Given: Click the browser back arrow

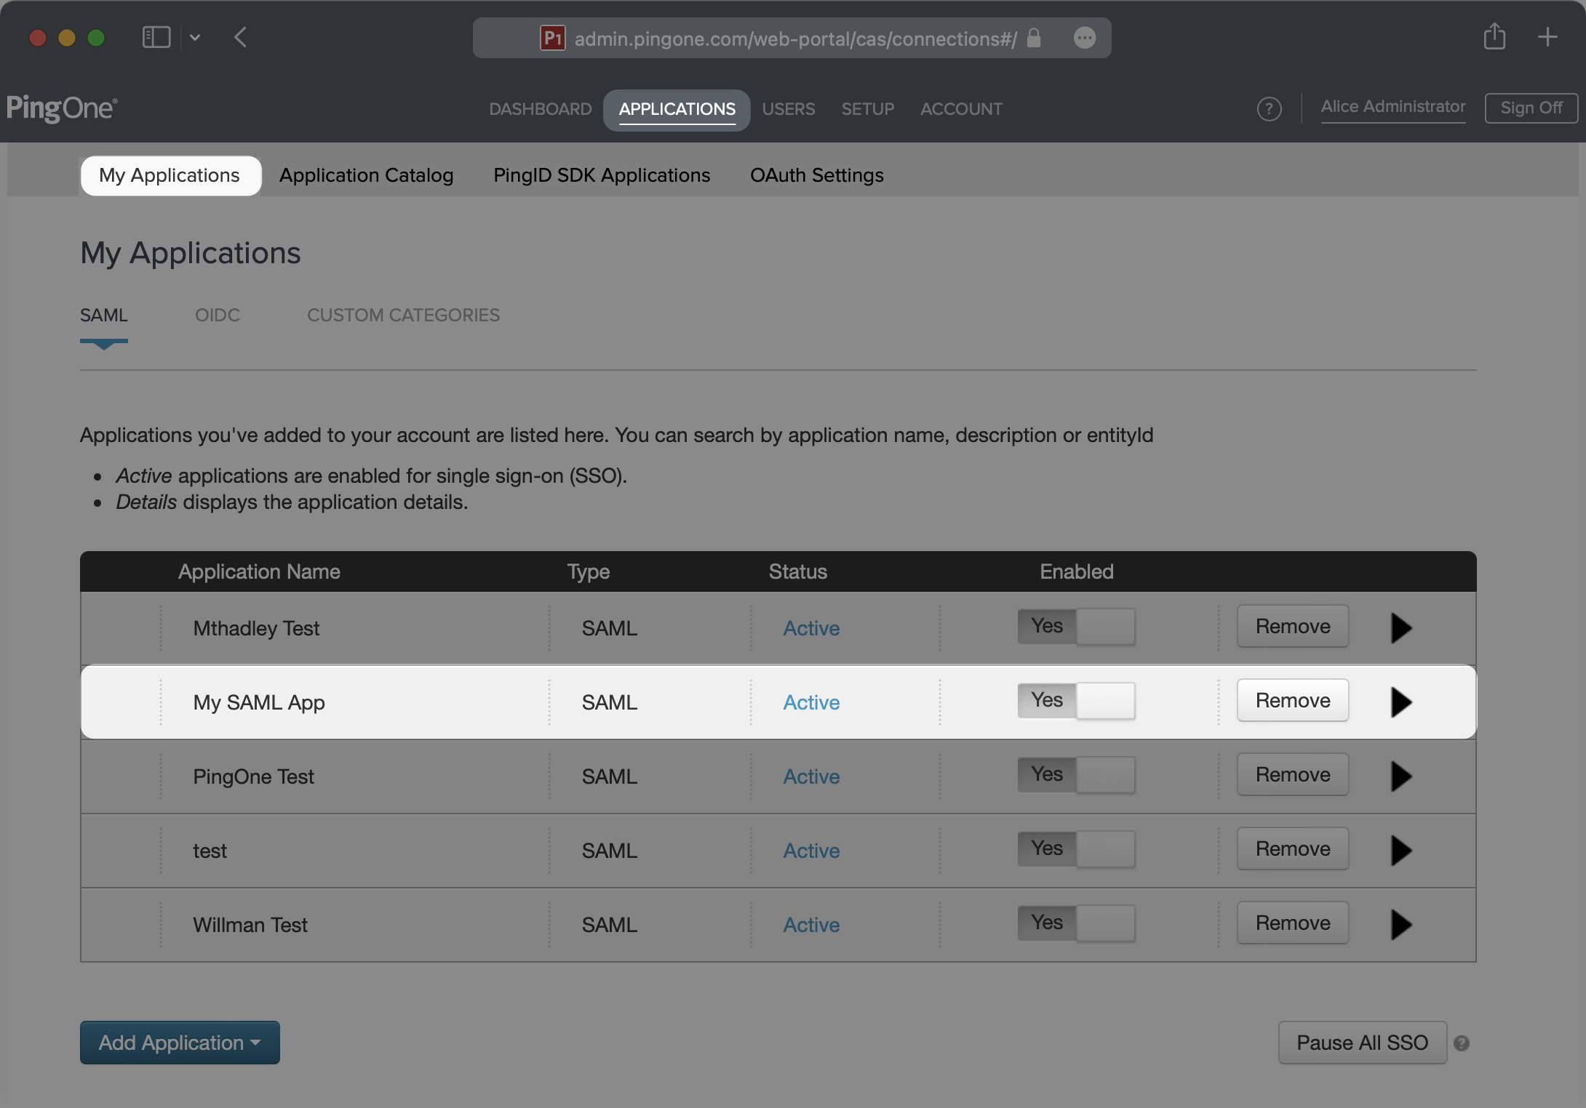Looking at the screenshot, I should tap(241, 37).
